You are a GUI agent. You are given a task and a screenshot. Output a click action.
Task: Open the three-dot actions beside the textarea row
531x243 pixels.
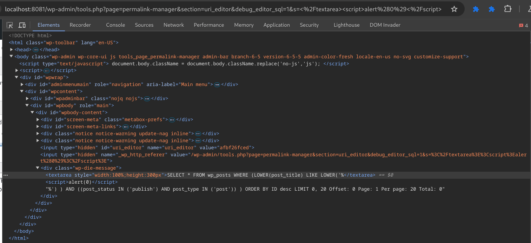click(x=6, y=175)
